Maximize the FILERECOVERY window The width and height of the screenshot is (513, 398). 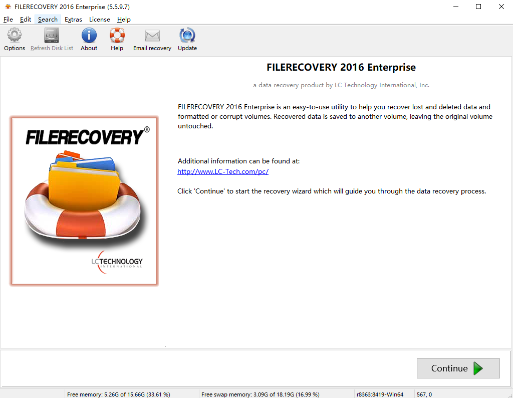(478, 7)
